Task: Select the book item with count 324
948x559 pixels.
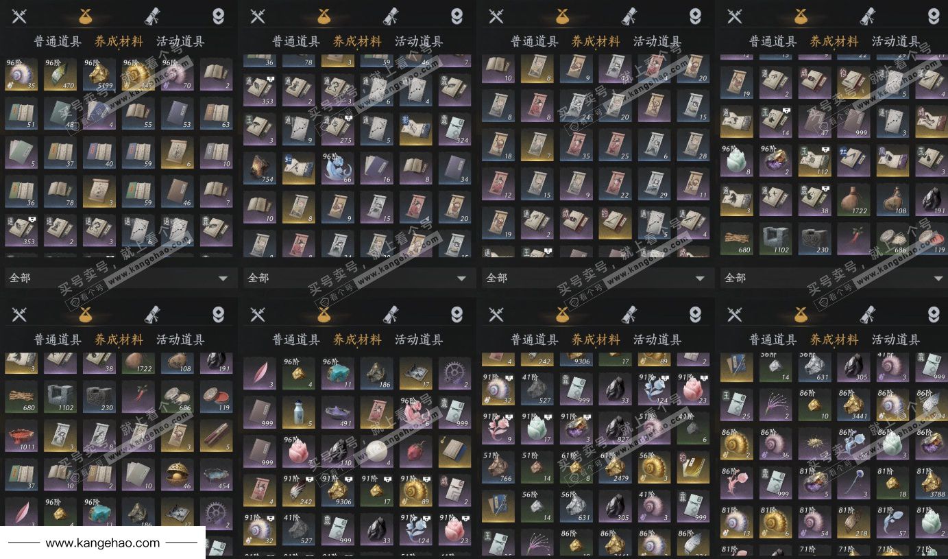Action: (x=454, y=130)
